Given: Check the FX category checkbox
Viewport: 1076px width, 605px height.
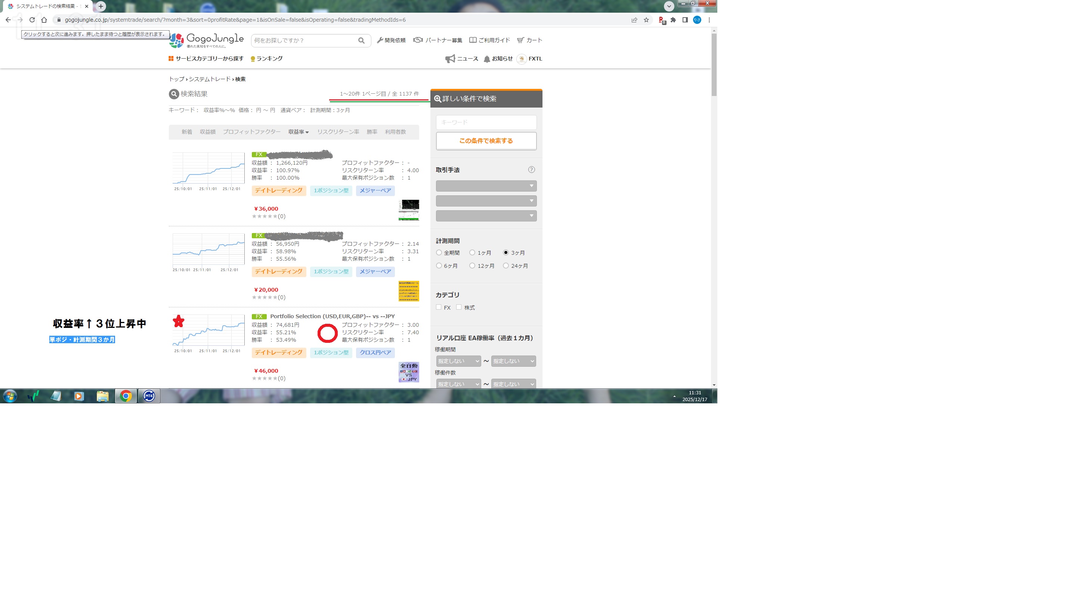Looking at the screenshot, I should click(x=439, y=307).
